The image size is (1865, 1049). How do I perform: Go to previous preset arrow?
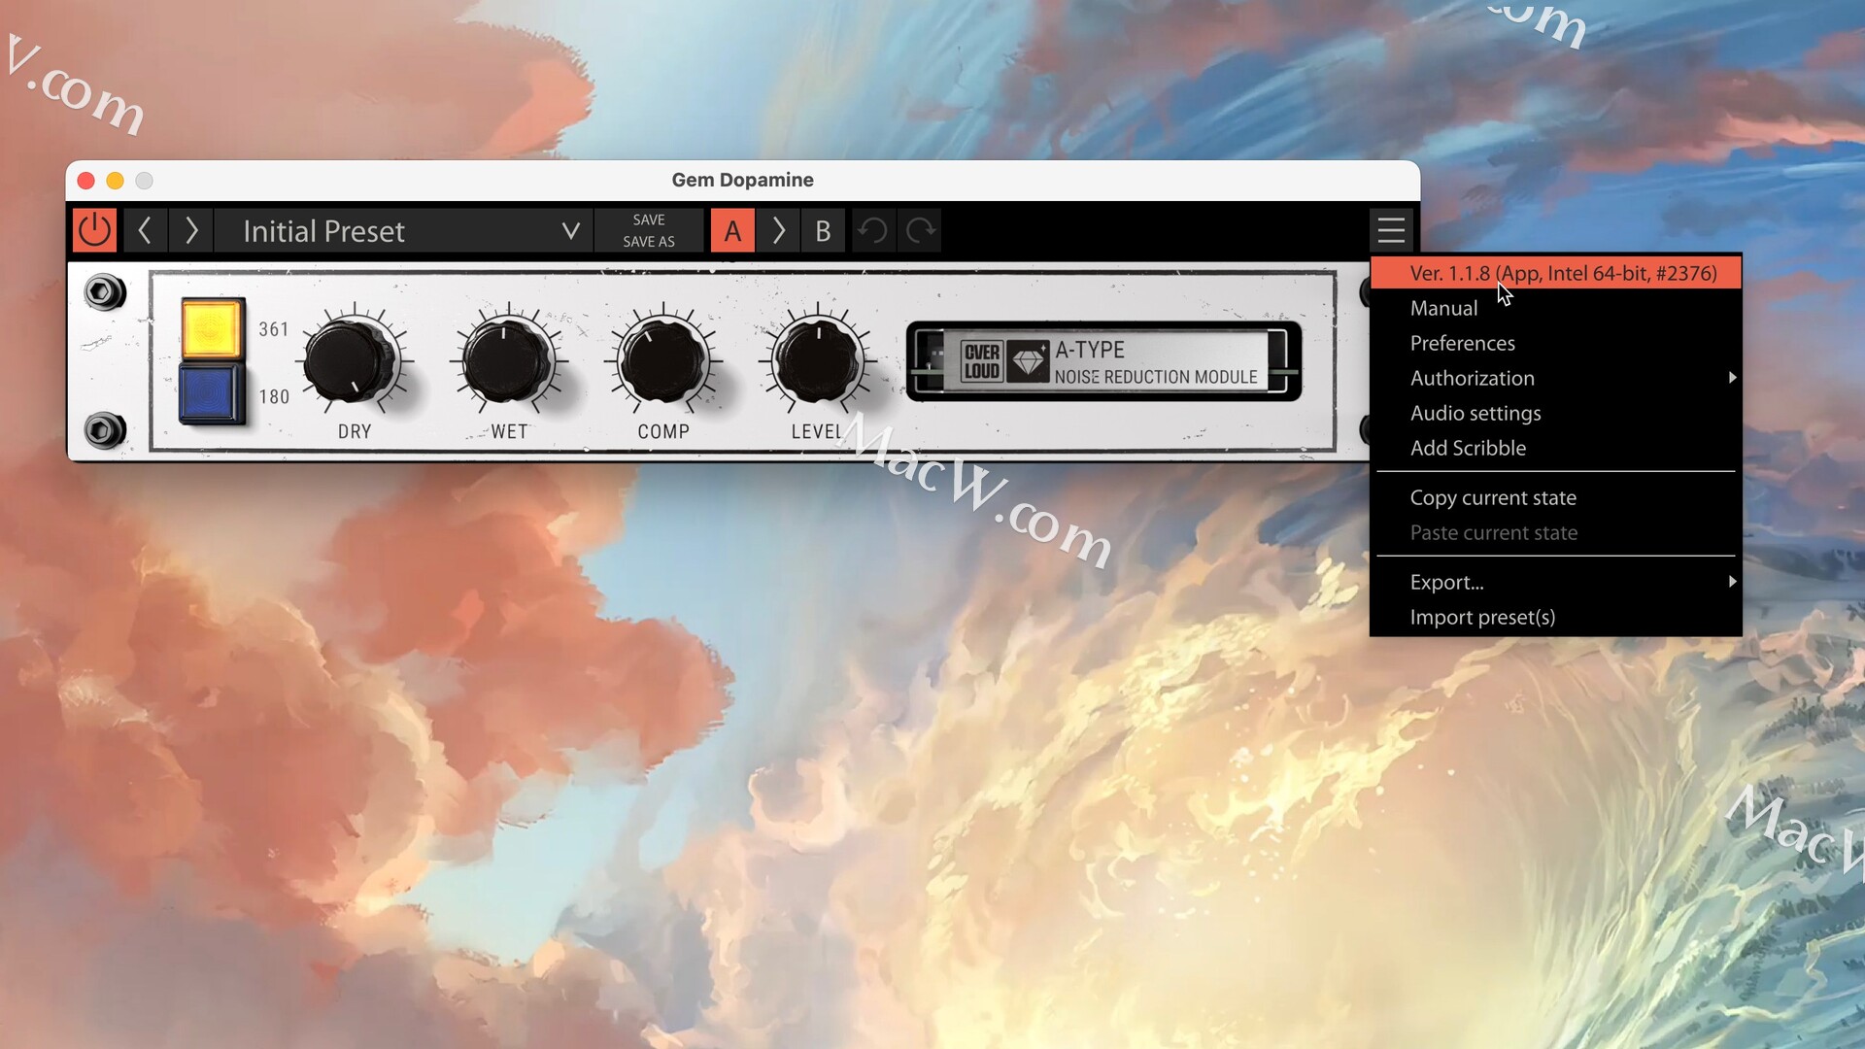(x=145, y=231)
